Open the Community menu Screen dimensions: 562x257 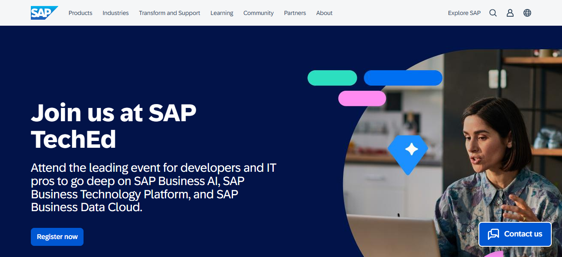pos(258,13)
